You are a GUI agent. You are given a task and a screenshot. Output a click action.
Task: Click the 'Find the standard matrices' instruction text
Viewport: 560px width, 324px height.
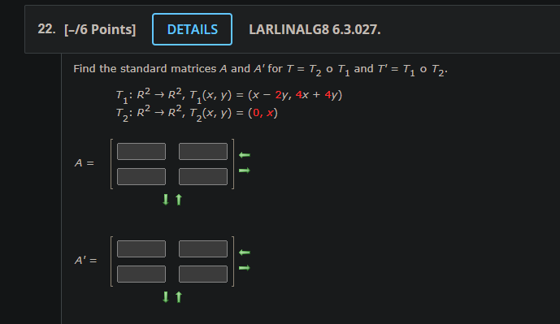tap(260, 69)
